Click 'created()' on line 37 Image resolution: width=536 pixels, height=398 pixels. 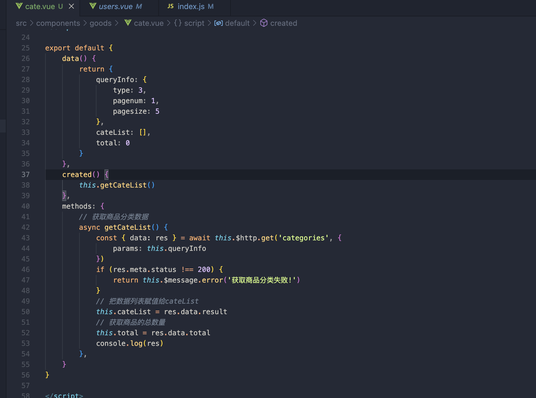click(x=81, y=175)
